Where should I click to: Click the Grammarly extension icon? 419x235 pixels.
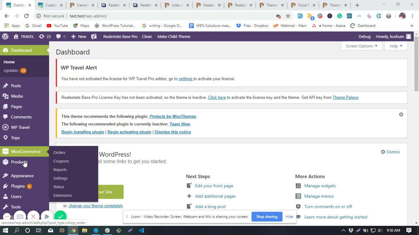tap(339, 16)
